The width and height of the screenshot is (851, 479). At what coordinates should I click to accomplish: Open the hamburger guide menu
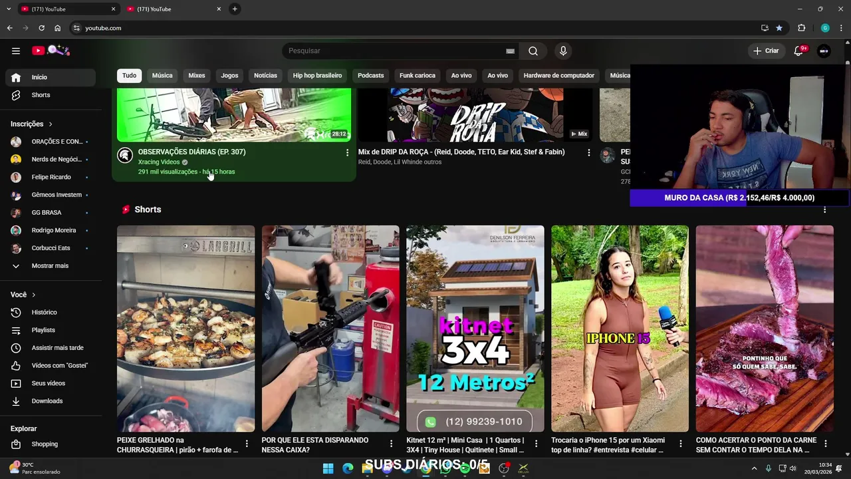coord(16,51)
